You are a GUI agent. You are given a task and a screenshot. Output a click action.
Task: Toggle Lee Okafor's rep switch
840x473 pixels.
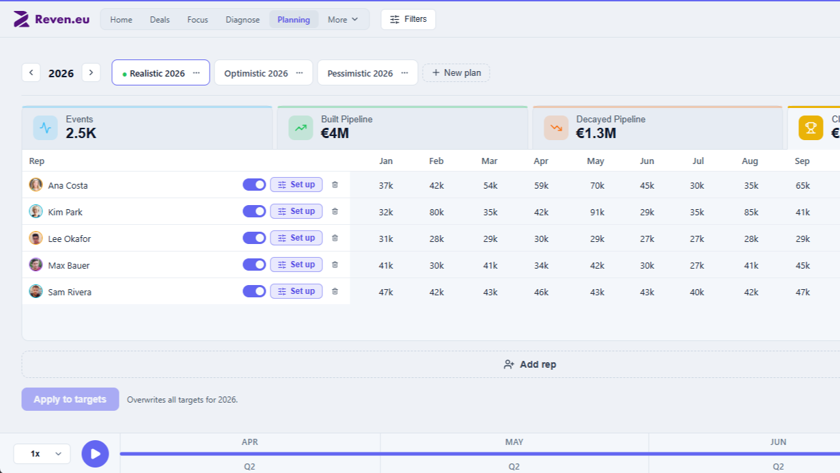point(254,238)
